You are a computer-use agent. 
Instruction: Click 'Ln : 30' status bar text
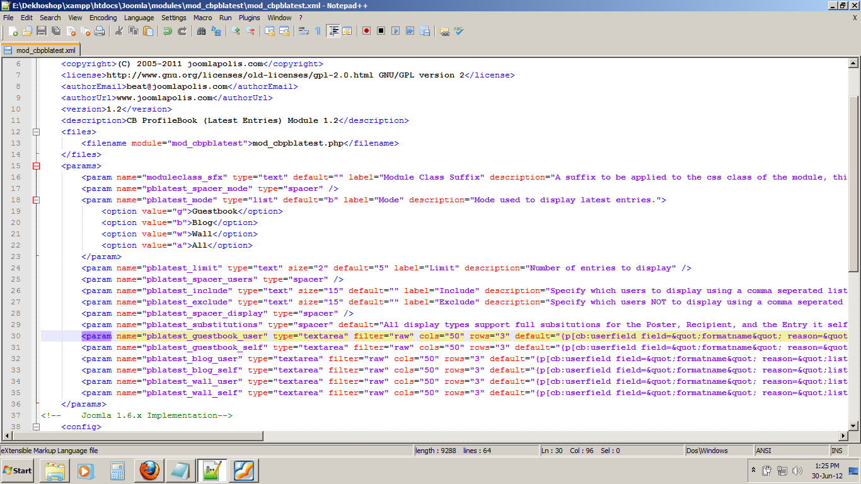553,451
